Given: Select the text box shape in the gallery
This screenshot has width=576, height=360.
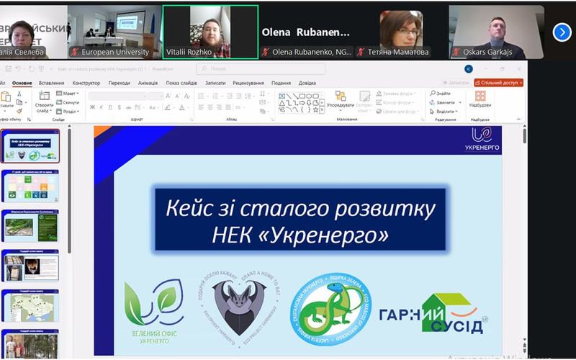Looking at the screenshot, I should (x=282, y=96).
